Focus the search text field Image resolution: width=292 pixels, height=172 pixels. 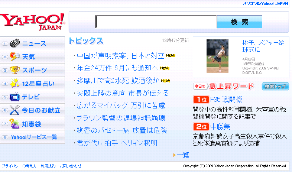coord(156,22)
